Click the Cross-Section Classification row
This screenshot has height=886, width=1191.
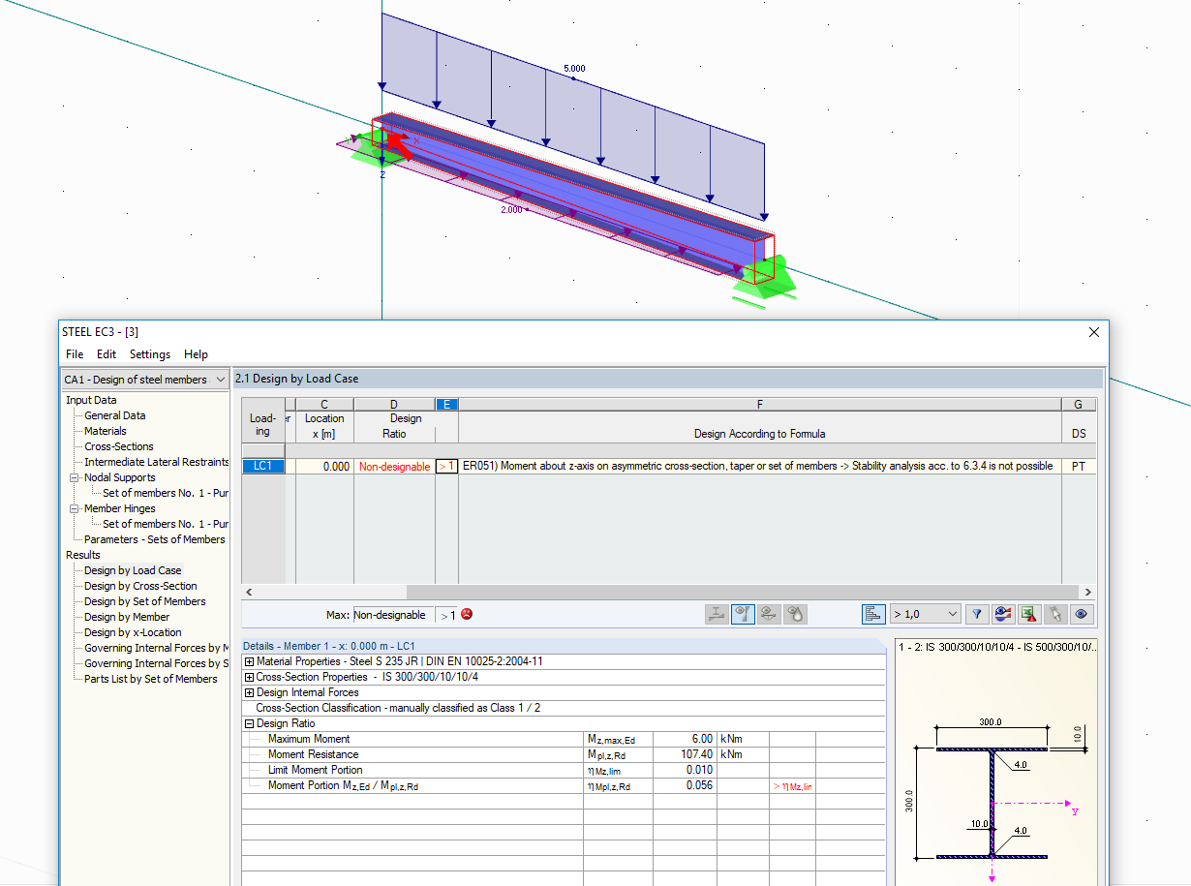pos(564,708)
